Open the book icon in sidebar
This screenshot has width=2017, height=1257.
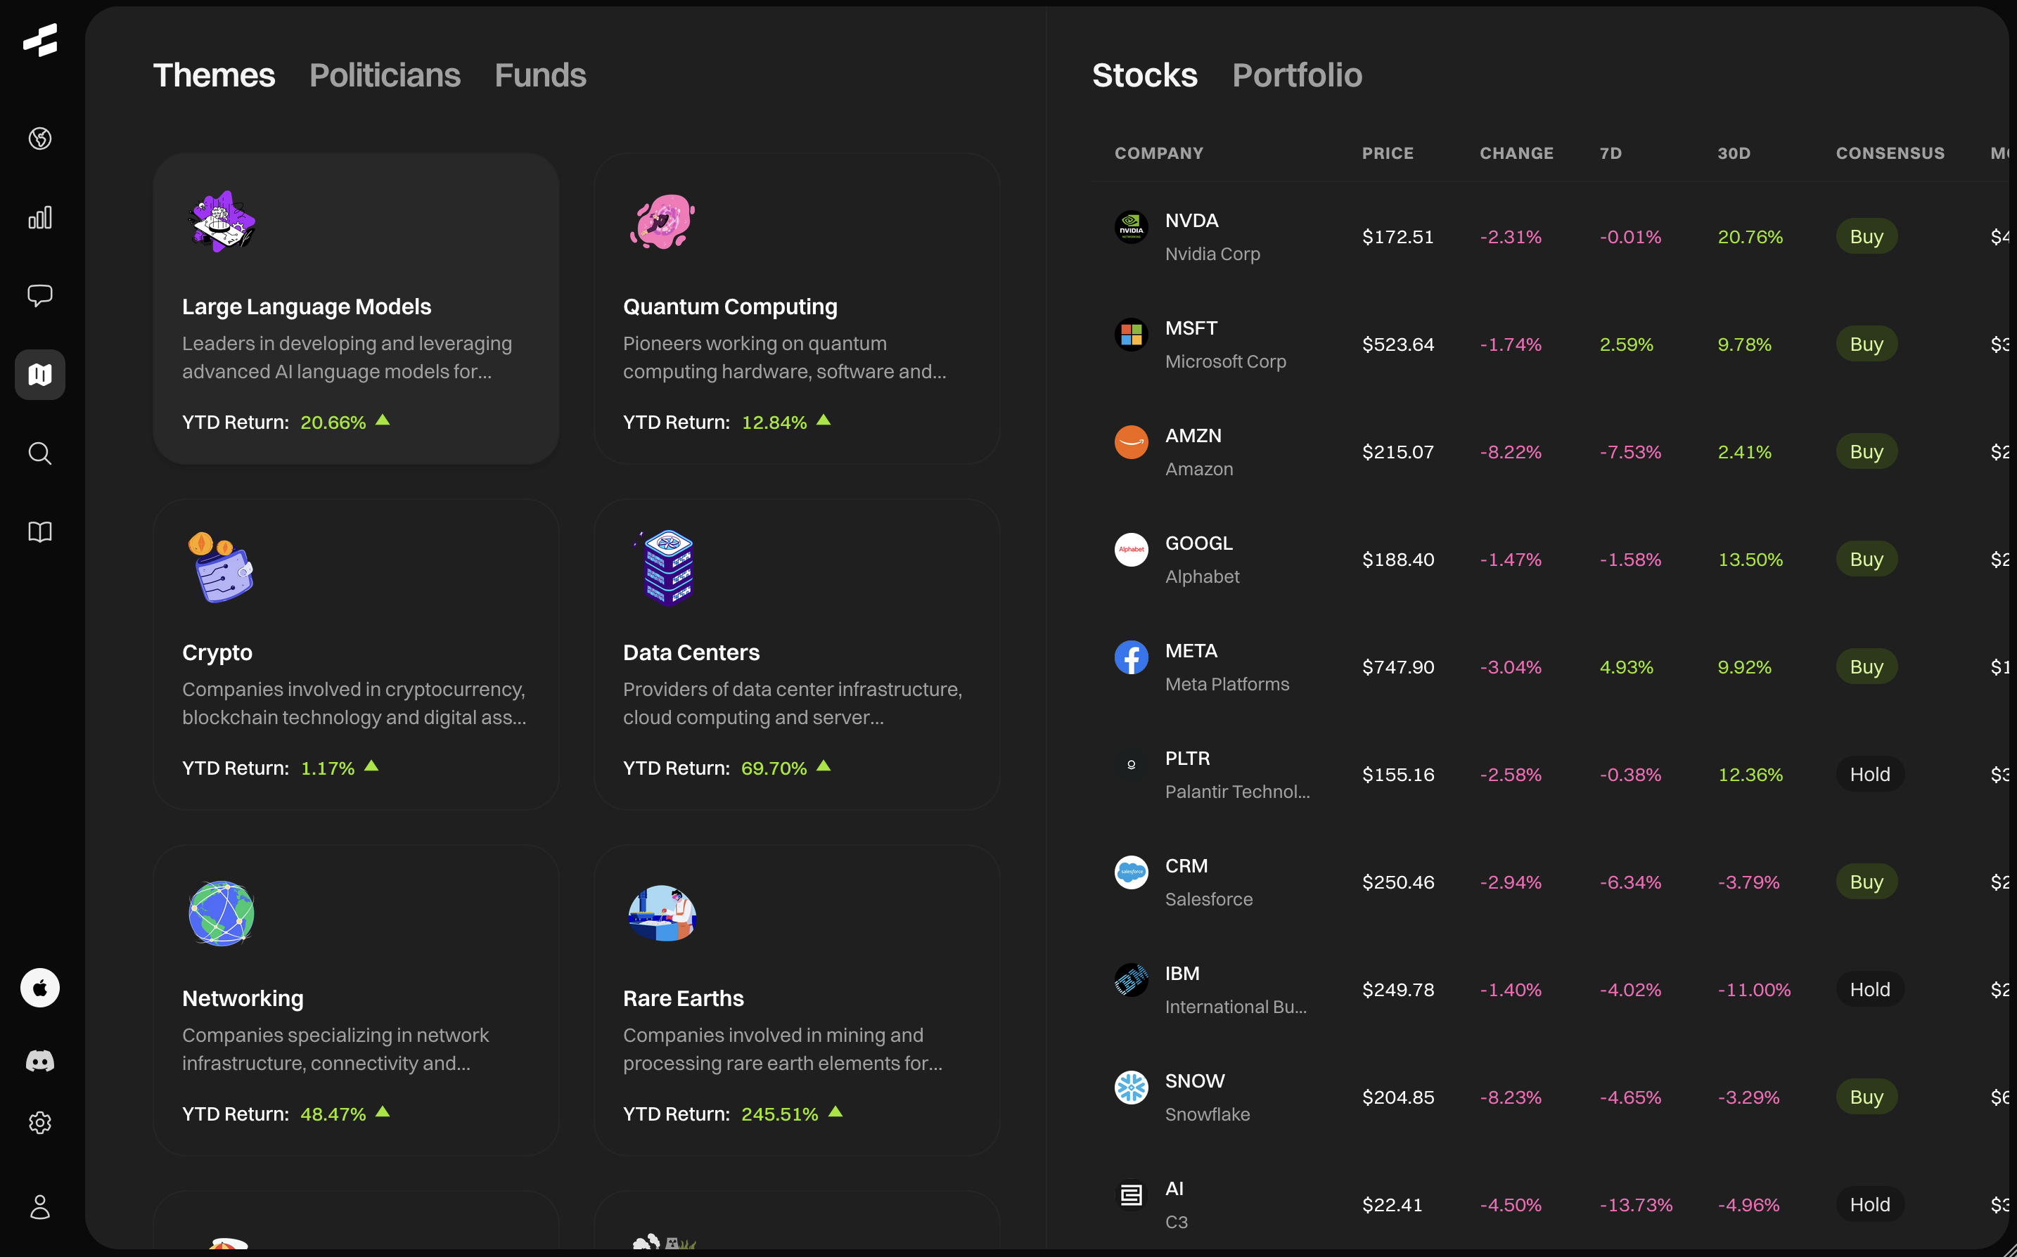click(40, 532)
